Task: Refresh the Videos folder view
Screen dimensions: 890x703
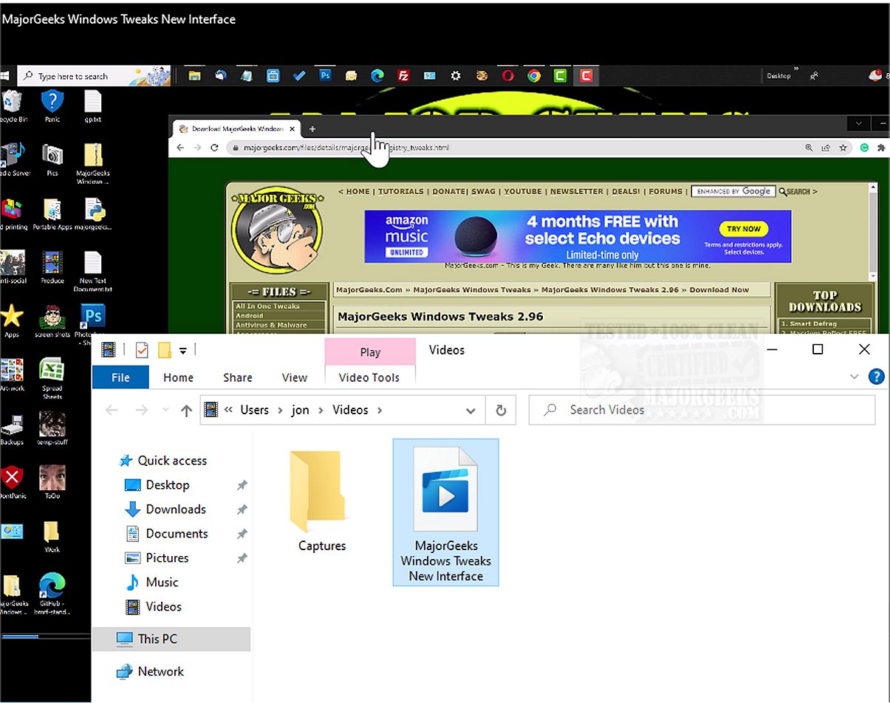Action: tap(501, 411)
